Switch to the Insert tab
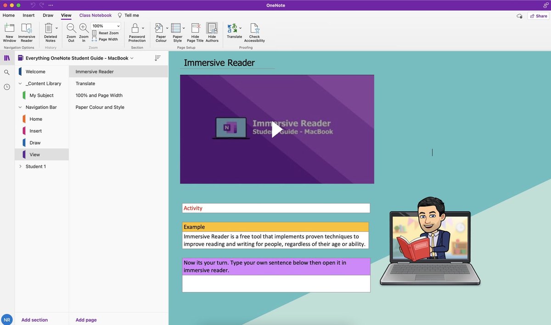This screenshot has height=325, width=551. 28,15
